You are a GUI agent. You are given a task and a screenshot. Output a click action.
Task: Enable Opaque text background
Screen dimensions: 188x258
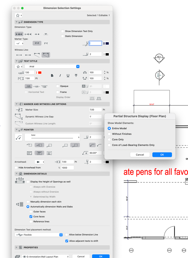(x=58, y=86)
